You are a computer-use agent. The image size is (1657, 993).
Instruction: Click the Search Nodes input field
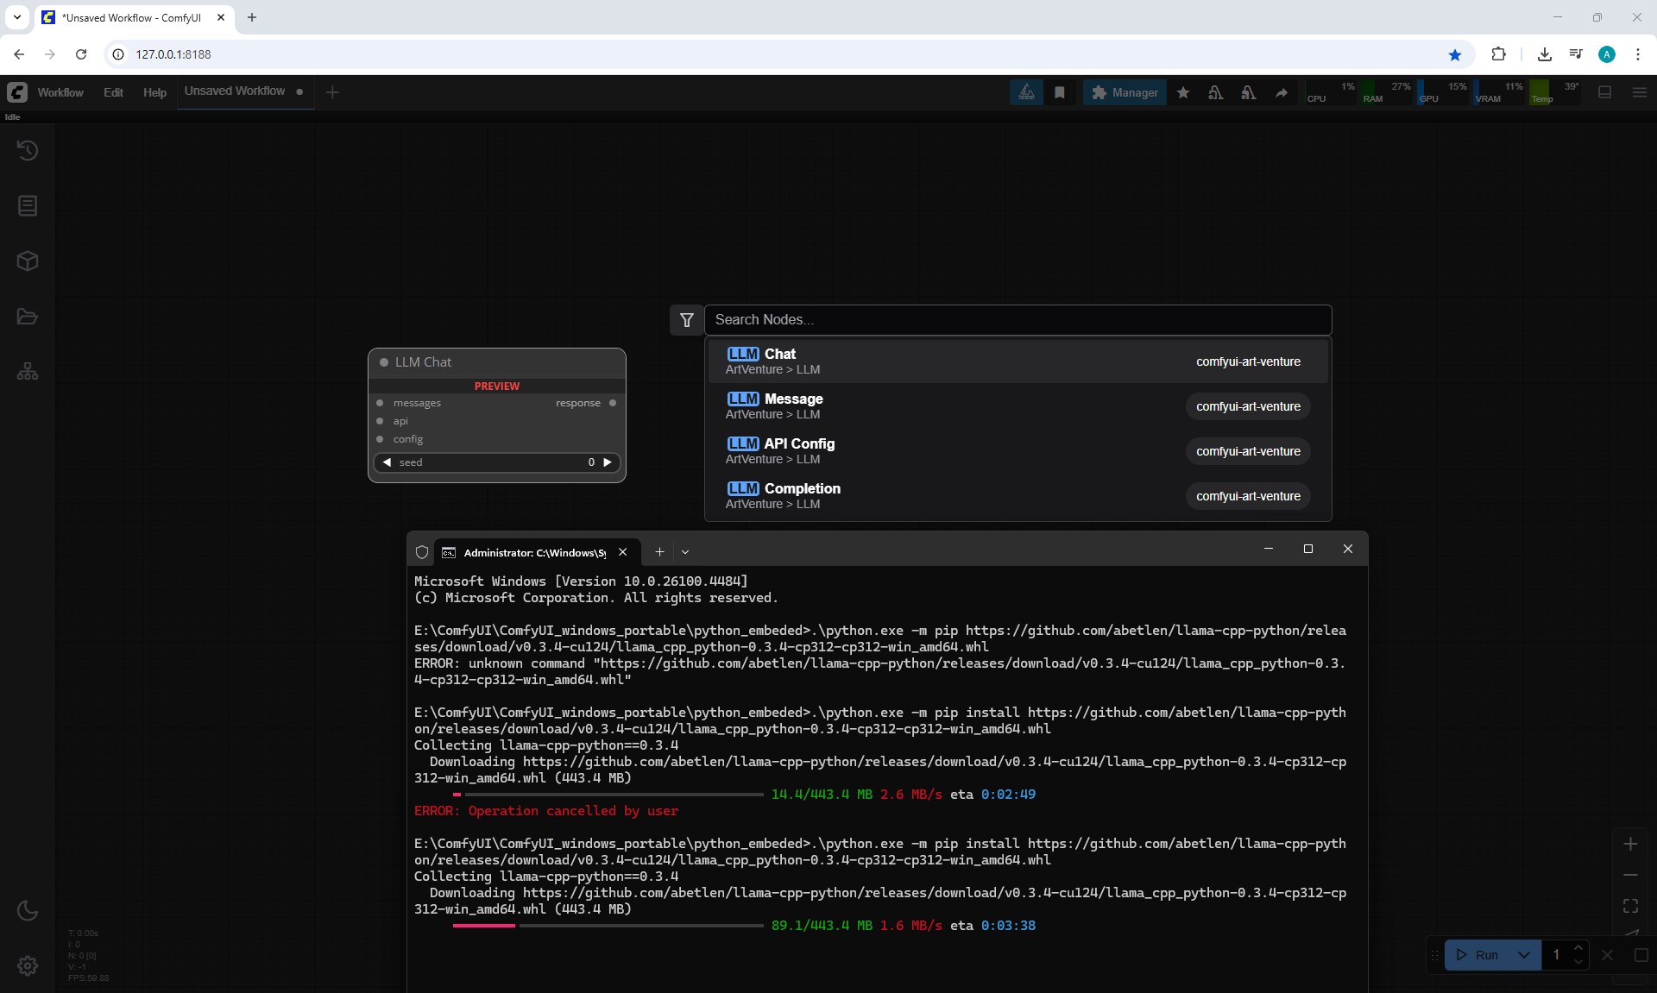[x=1017, y=320]
